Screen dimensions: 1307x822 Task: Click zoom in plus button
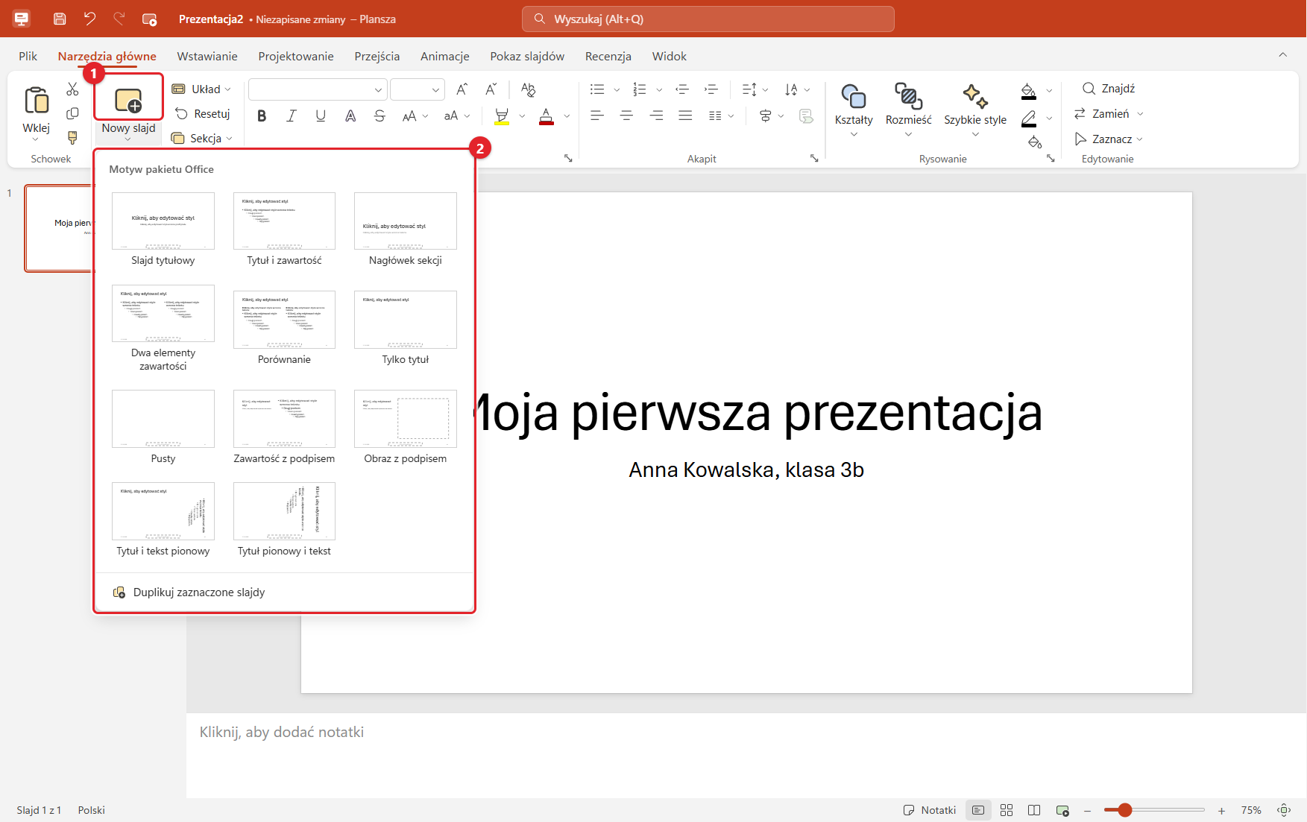(x=1221, y=810)
